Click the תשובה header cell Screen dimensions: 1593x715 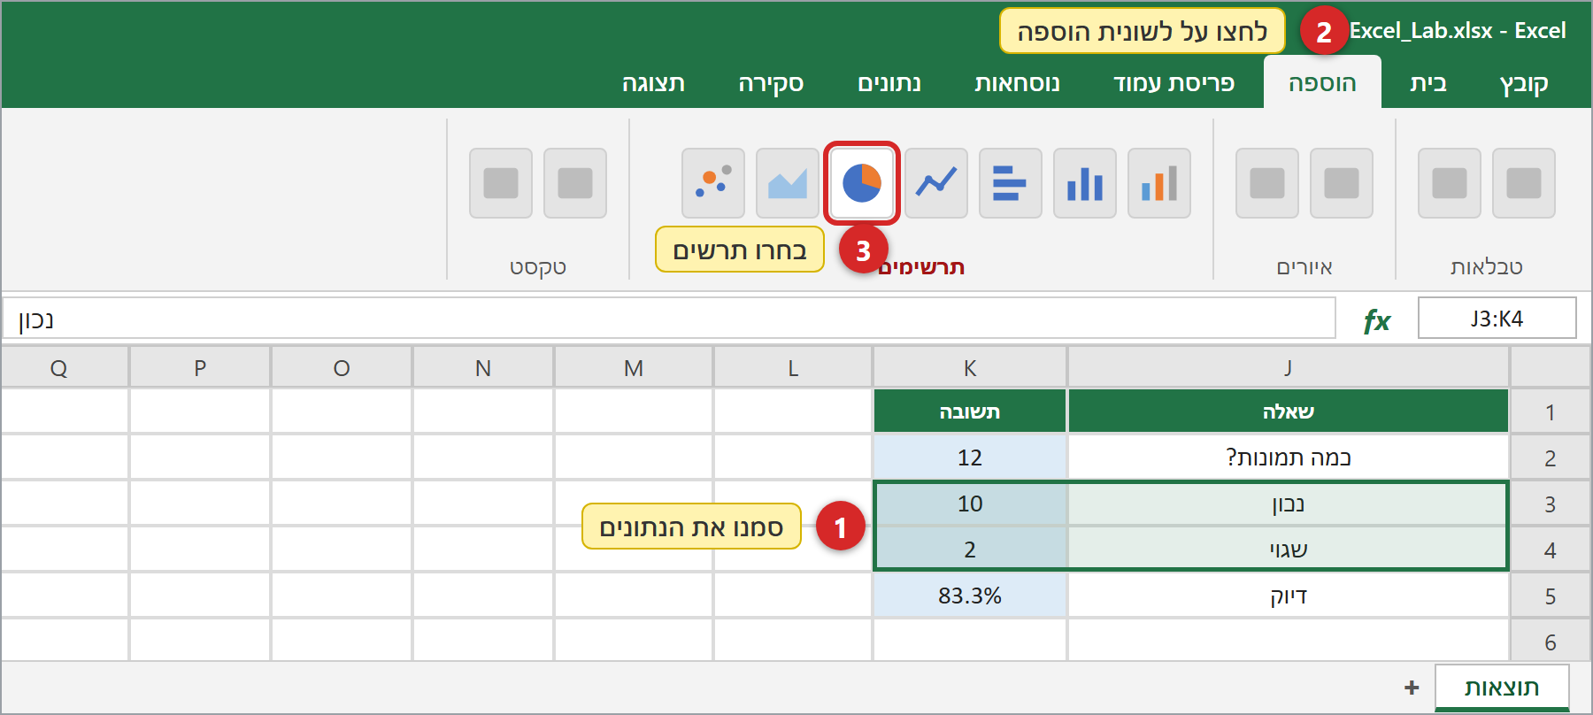(970, 411)
